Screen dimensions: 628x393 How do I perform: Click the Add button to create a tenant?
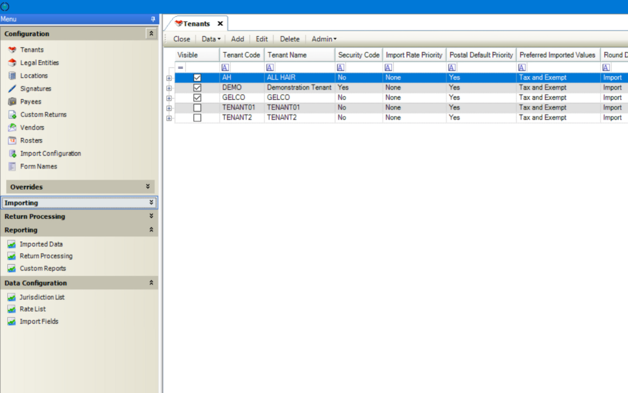tap(237, 39)
